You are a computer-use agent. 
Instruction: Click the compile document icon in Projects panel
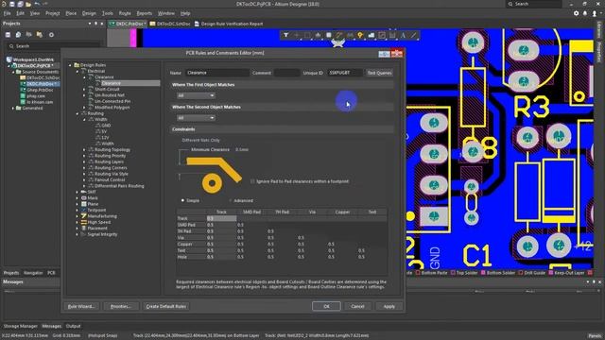coord(18,35)
